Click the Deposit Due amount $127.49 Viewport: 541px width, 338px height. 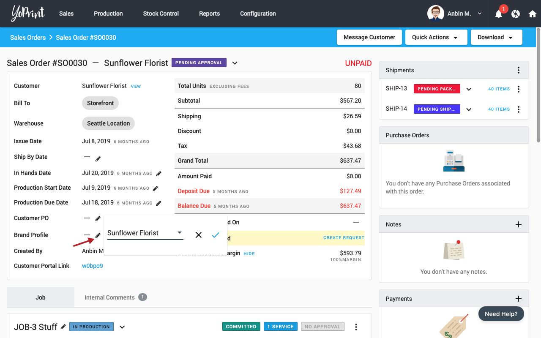pyautogui.click(x=350, y=191)
